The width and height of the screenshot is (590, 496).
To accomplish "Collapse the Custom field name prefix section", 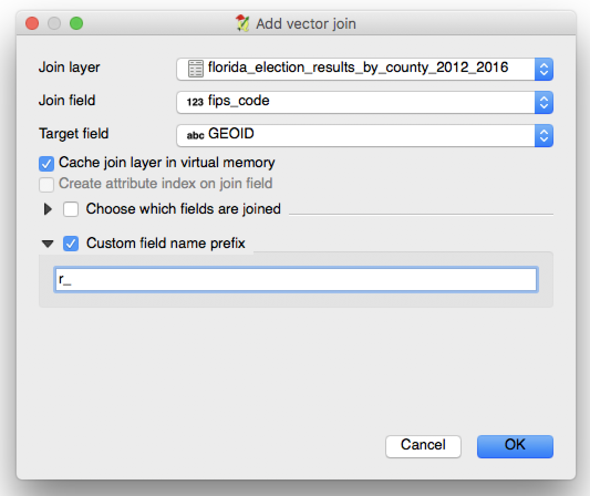I will coord(48,244).
